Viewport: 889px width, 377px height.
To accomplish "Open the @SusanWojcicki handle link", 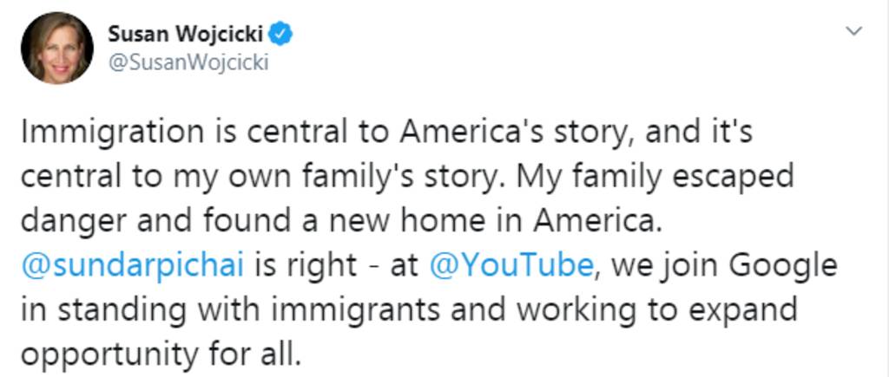I will click(x=188, y=62).
